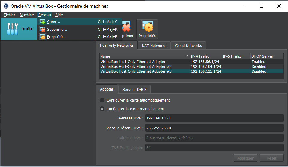288x167 pixels.
Task: Click the Créer menu entry icon
Action: click(42, 22)
